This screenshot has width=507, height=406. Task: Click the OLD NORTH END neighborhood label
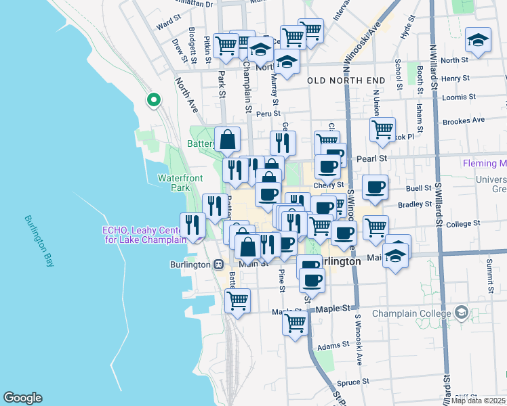click(346, 81)
